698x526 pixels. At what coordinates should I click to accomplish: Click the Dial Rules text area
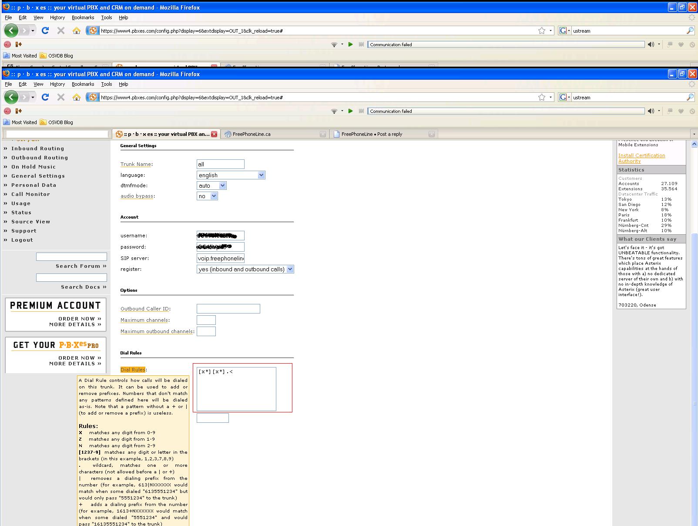click(x=236, y=389)
